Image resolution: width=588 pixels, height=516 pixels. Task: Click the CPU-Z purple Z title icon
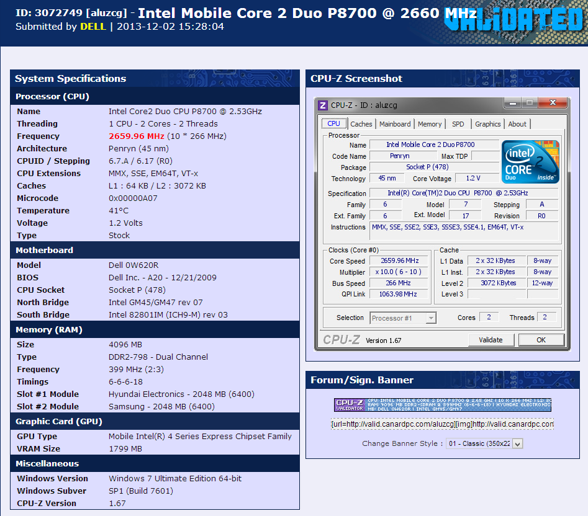[x=323, y=105]
